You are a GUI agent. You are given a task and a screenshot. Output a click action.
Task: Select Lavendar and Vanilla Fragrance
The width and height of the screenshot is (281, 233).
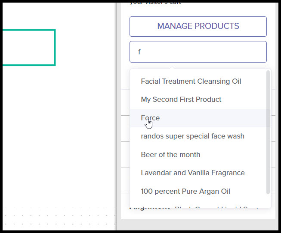tap(192, 173)
